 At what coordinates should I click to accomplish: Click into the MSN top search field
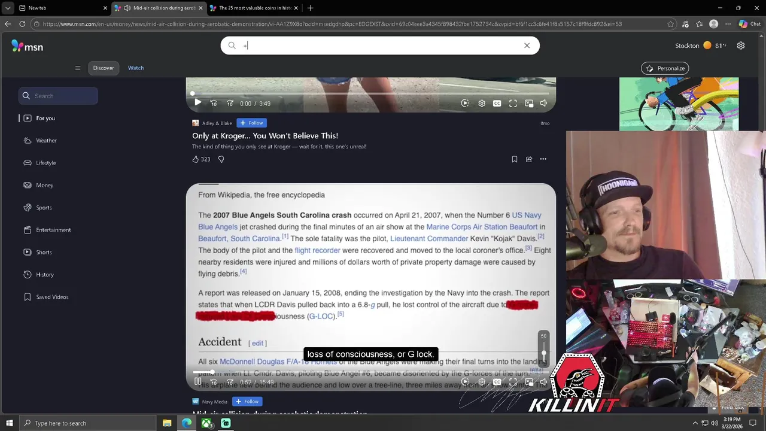[380, 45]
